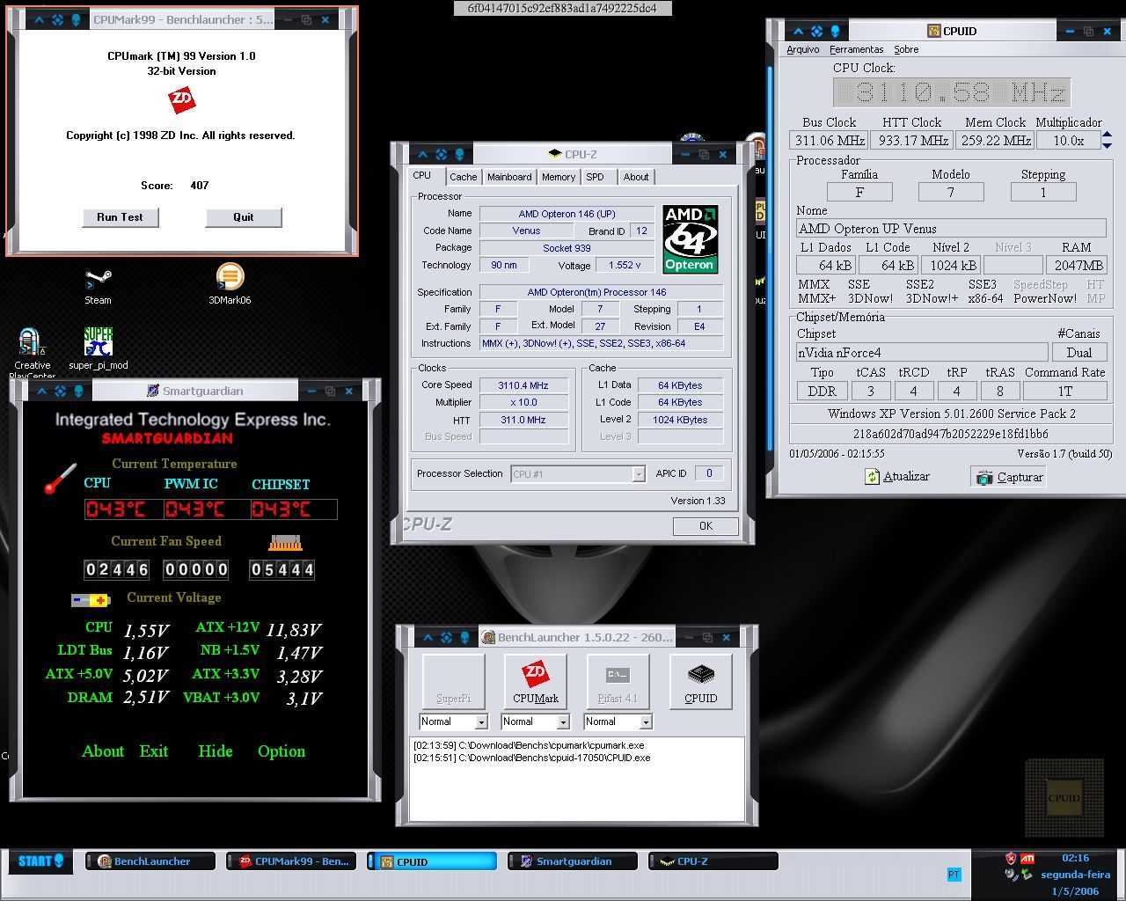This screenshot has width=1126, height=901.
Task: Switch to the Mainboard tab in CPU-Z
Action: [x=509, y=177]
